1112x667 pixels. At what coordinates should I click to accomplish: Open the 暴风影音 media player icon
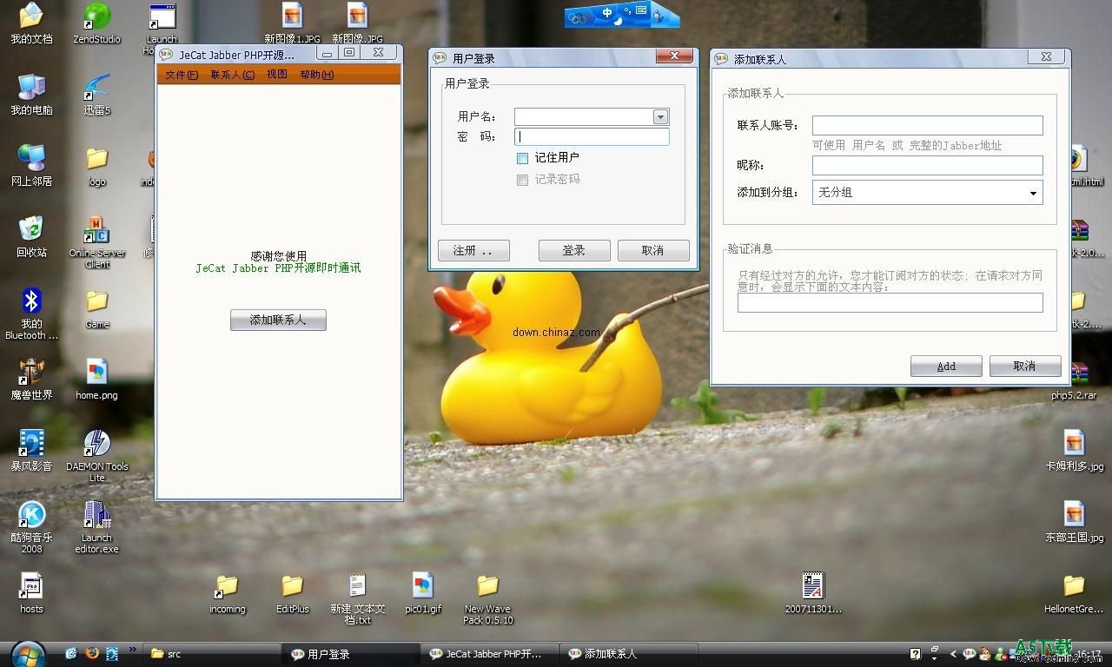click(31, 444)
